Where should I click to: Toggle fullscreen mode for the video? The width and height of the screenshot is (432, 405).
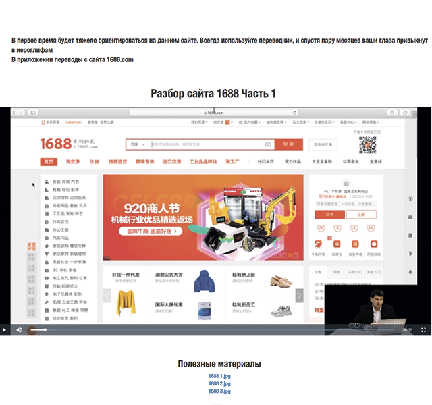coord(424,330)
